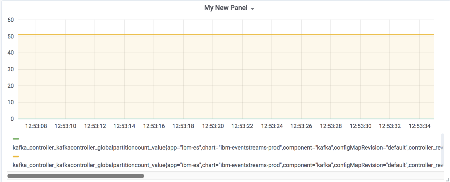The width and height of the screenshot is (450, 182).
Task: Click the caret arrow beside the panel title
Action: [253, 9]
